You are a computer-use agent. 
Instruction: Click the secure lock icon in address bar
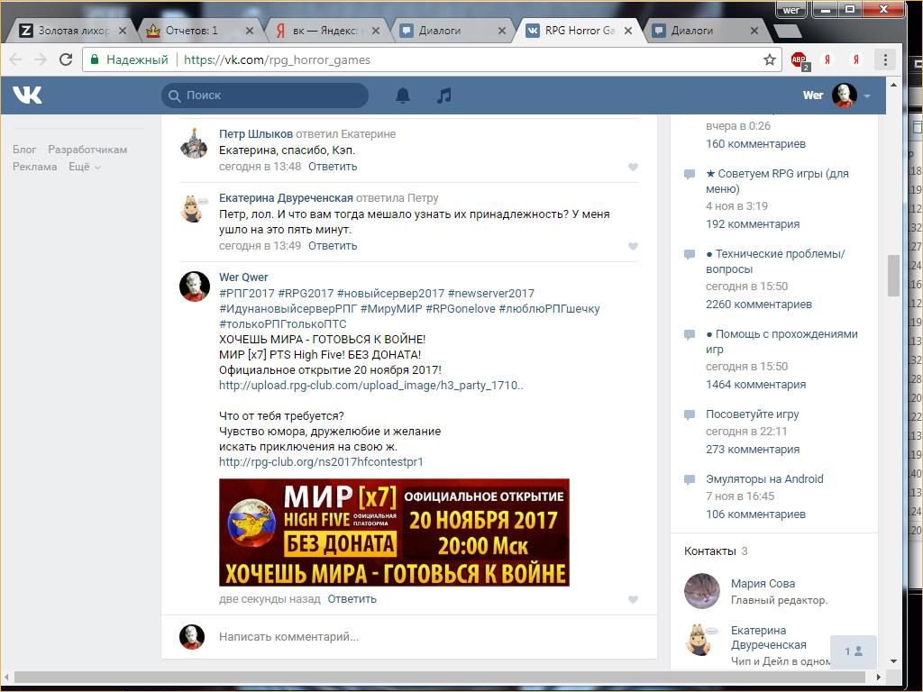point(94,59)
